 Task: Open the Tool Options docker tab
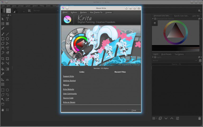[179, 54]
